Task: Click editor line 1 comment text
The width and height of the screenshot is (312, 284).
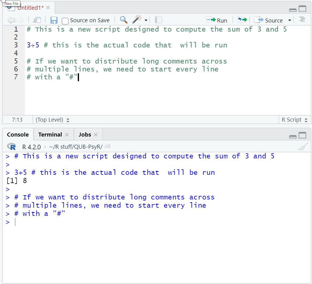Action: pyautogui.click(x=157, y=29)
